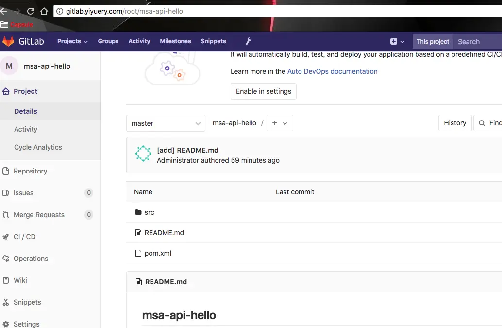Open Milestones in the top navbar
Viewport: 502px width, 328px height.
pyautogui.click(x=175, y=41)
